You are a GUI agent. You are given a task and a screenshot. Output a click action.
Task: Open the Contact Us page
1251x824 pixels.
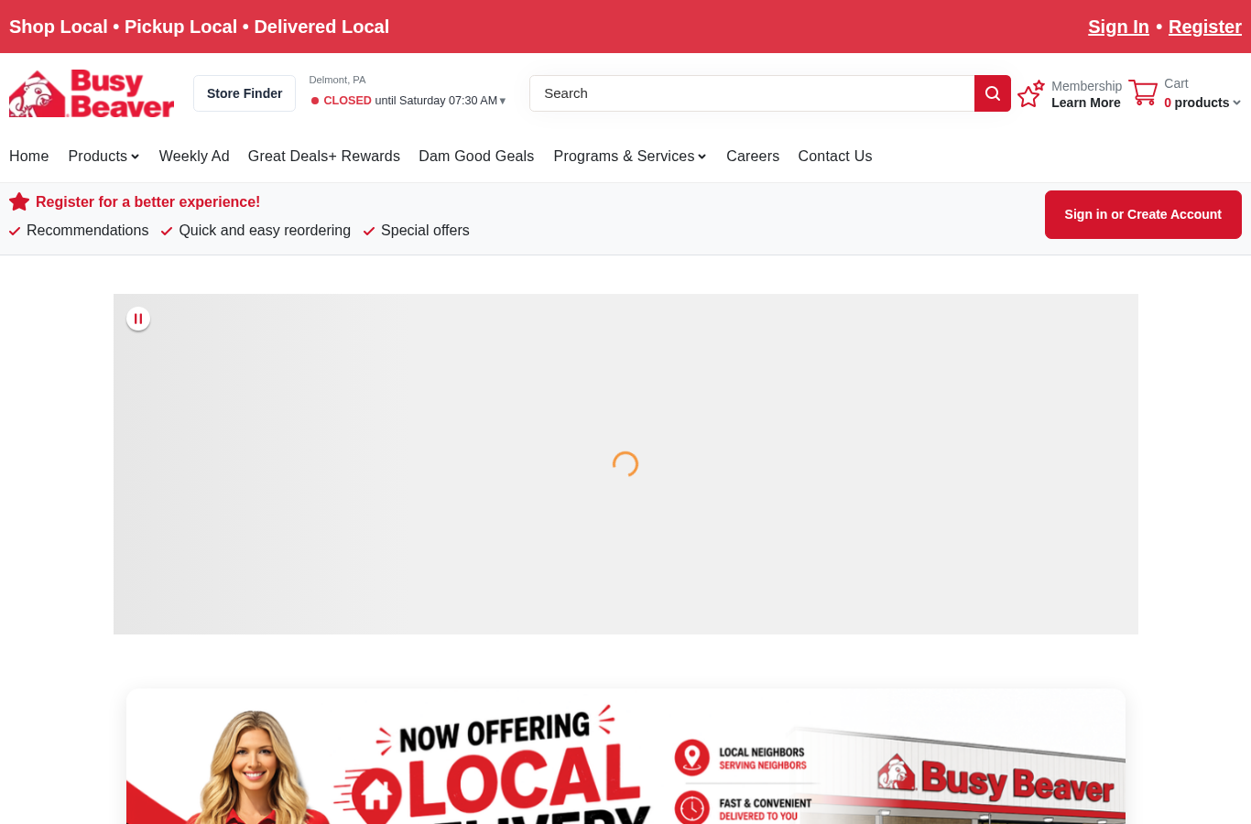pos(835,156)
